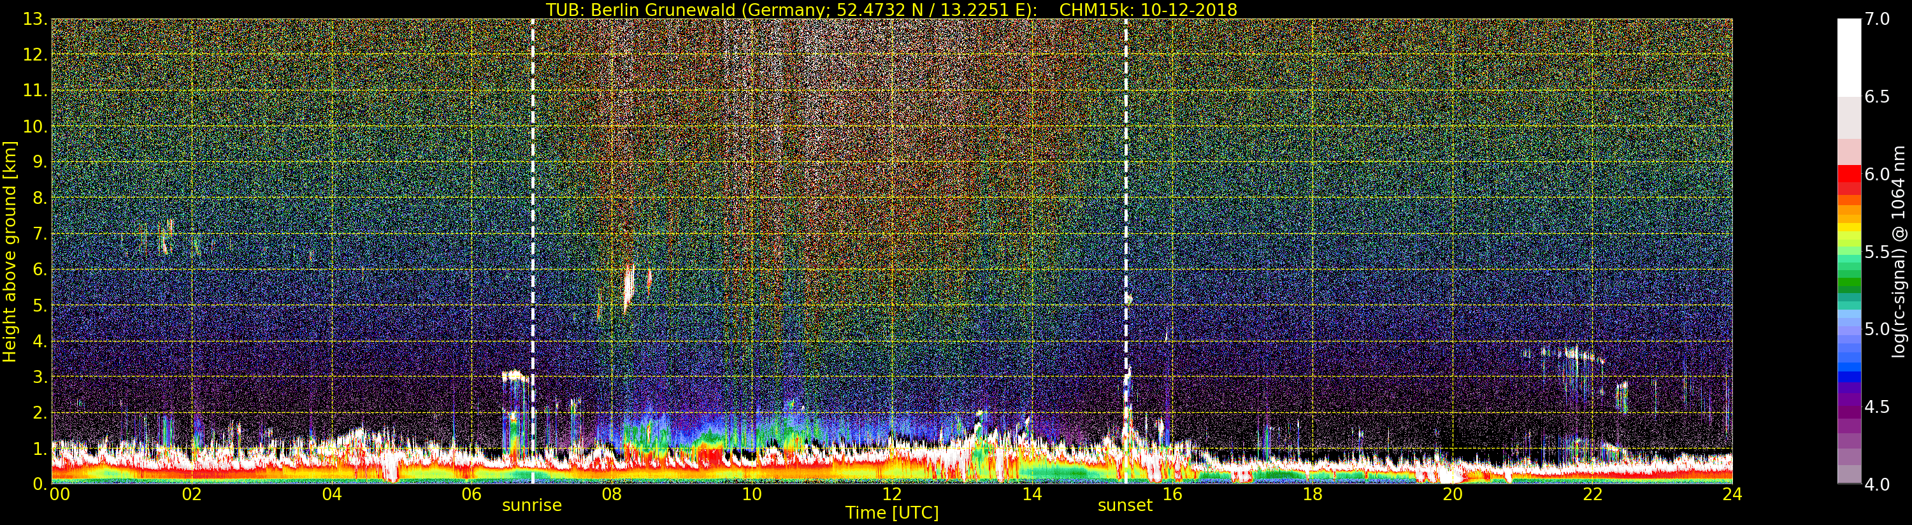Click the 5.5 value on the colorbar scale
The image size is (1912, 525).
pos(1877,252)
